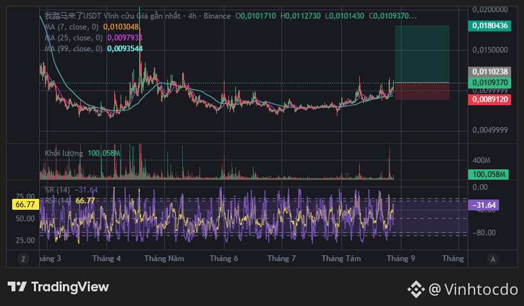Viewport: 524px width, 306px height.
Task: Click the -80.00 oscillator scale tick
Action: [484, 233]
